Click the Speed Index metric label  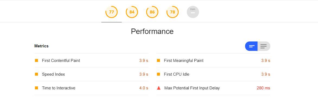coord(53,74)
